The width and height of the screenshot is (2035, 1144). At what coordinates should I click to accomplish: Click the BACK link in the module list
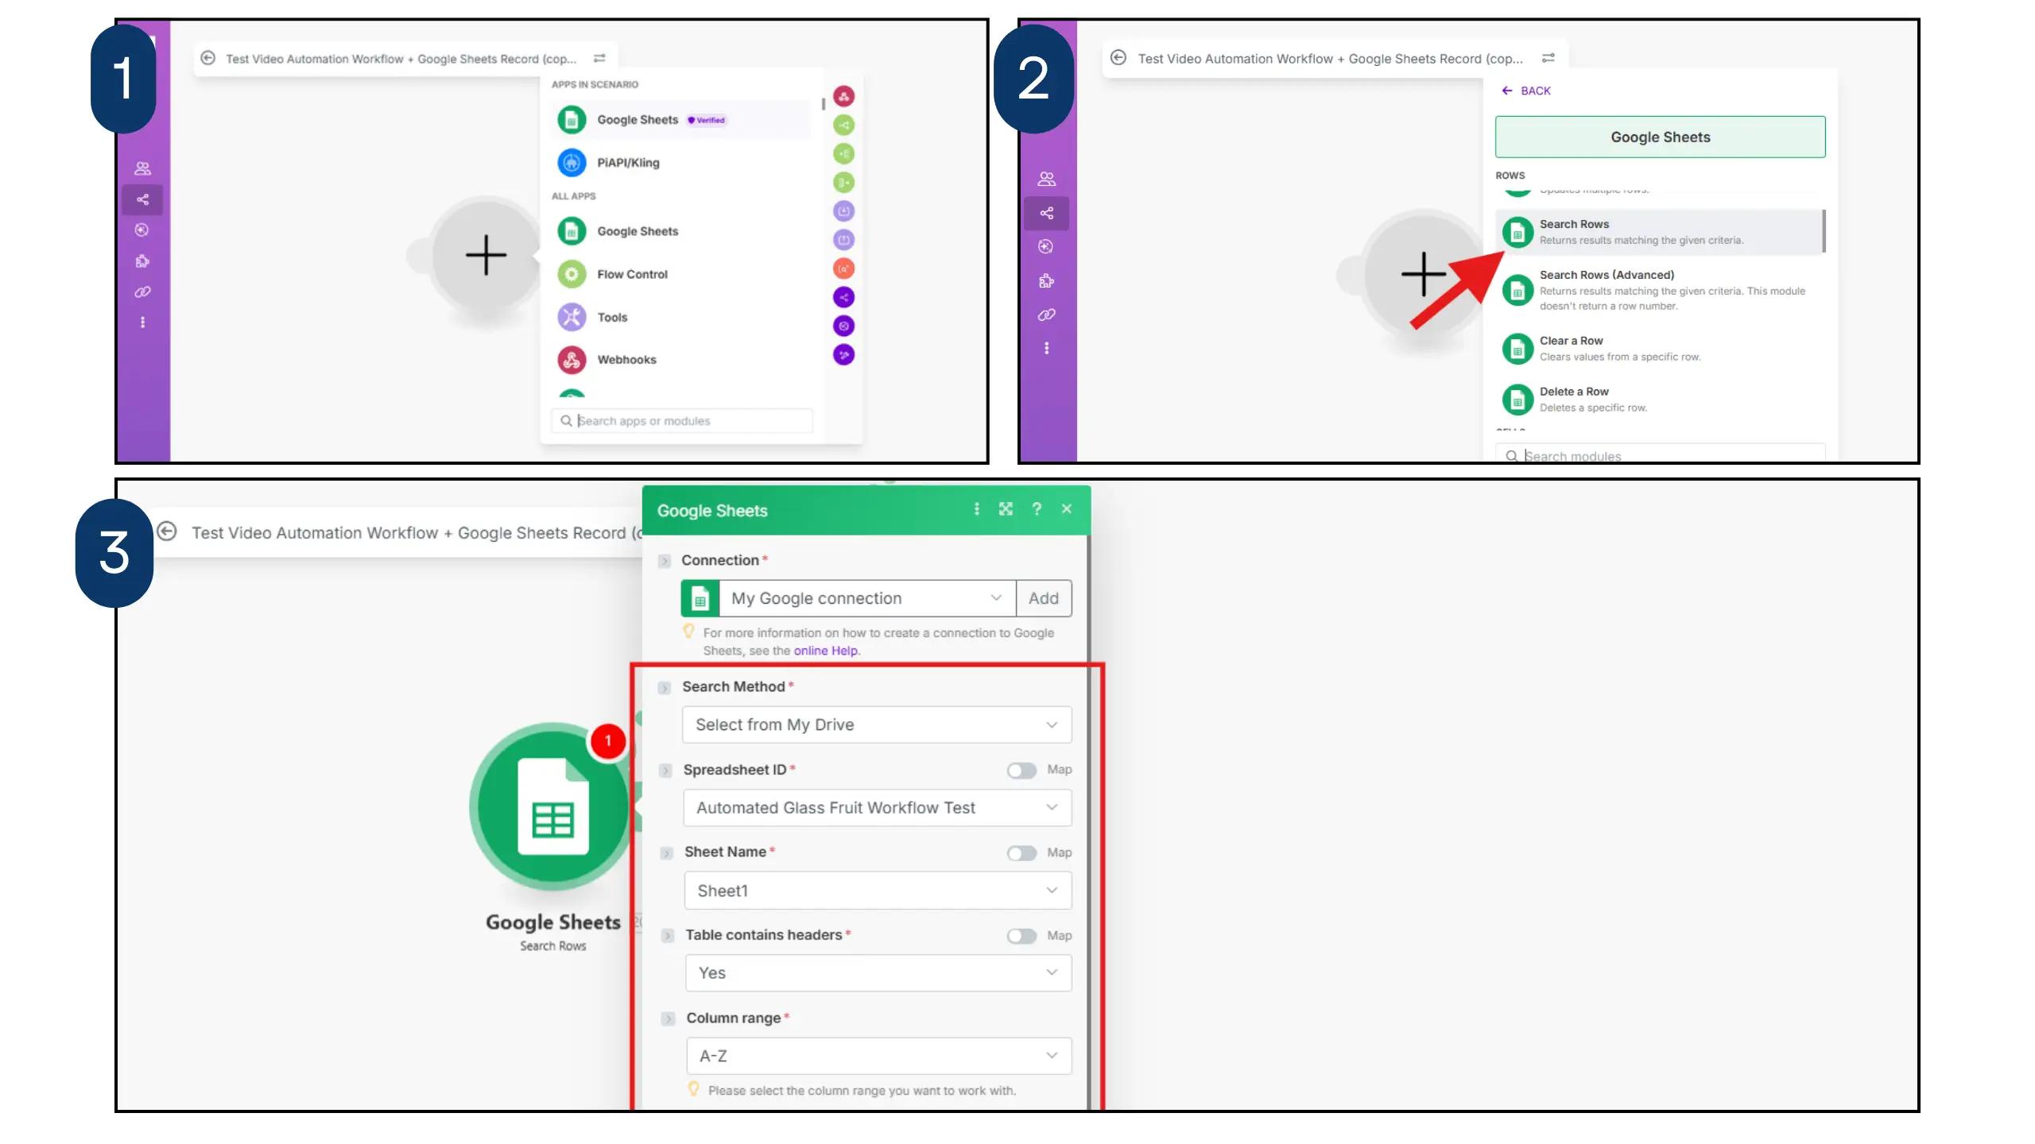click(x=1526, y=91)
